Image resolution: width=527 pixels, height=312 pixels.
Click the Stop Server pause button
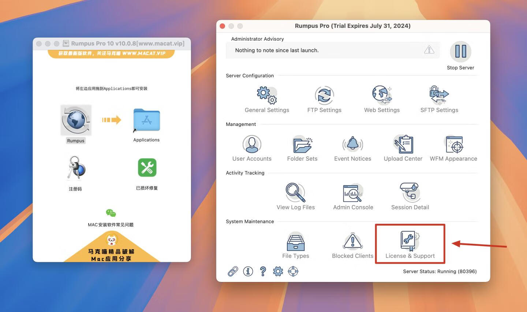[x=460, y=51]
